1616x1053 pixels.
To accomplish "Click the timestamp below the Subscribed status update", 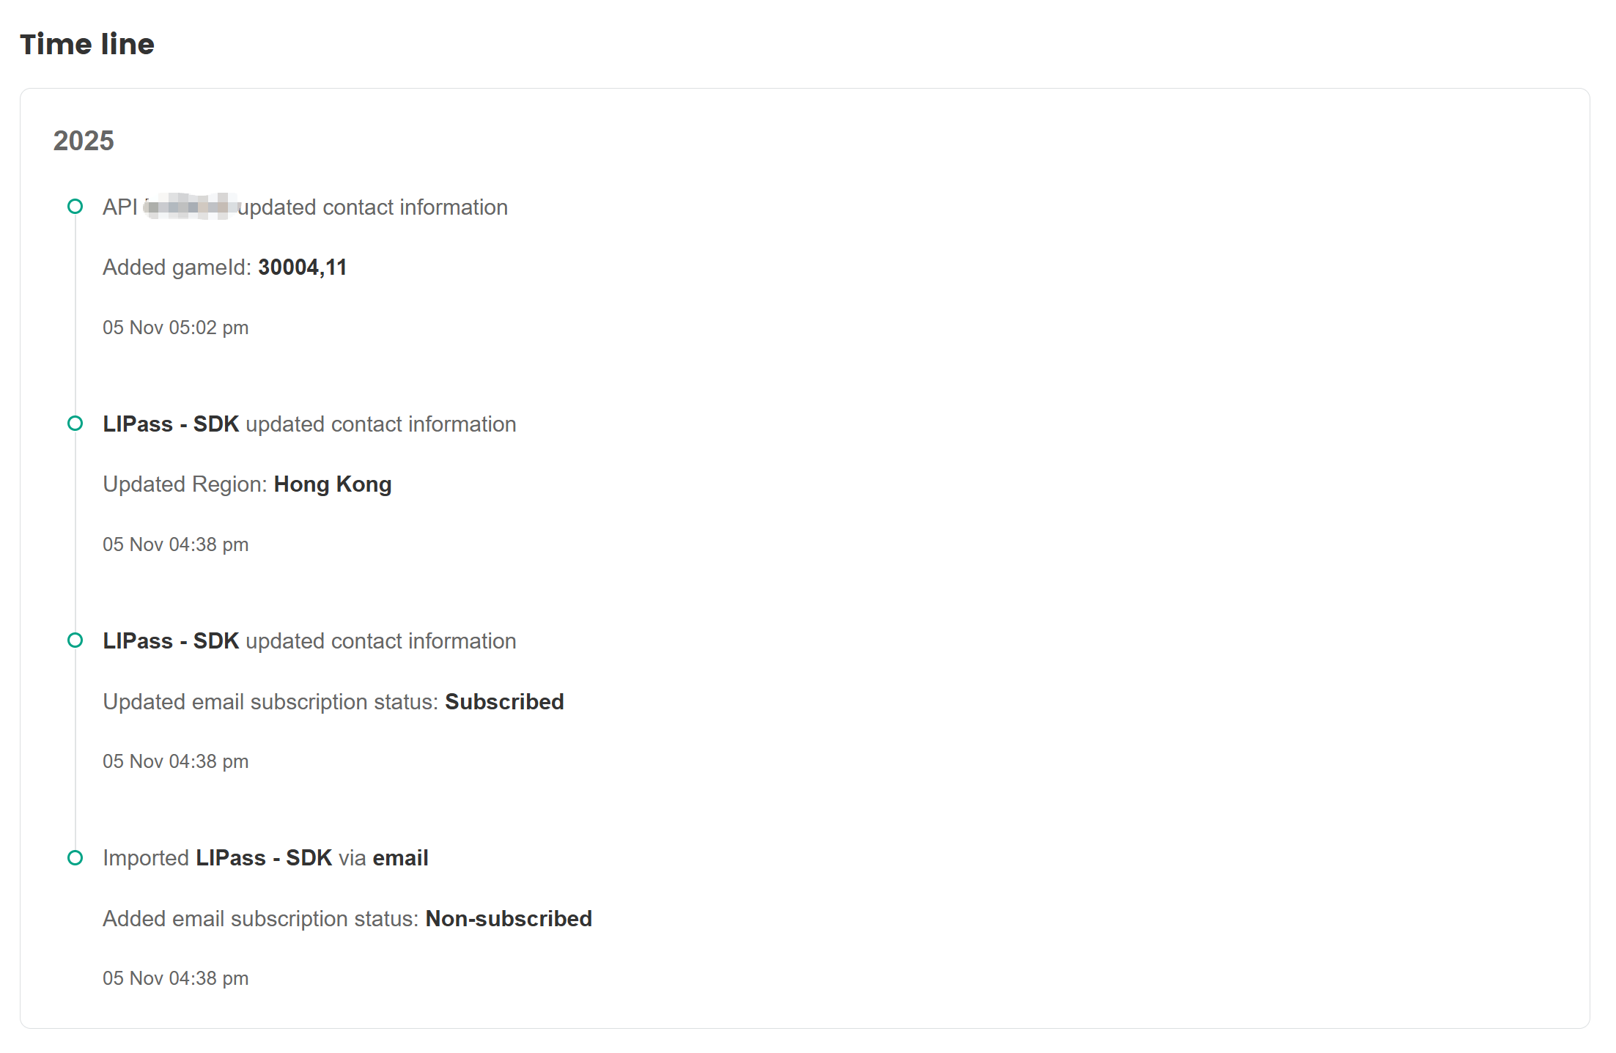I will (175, 761).
